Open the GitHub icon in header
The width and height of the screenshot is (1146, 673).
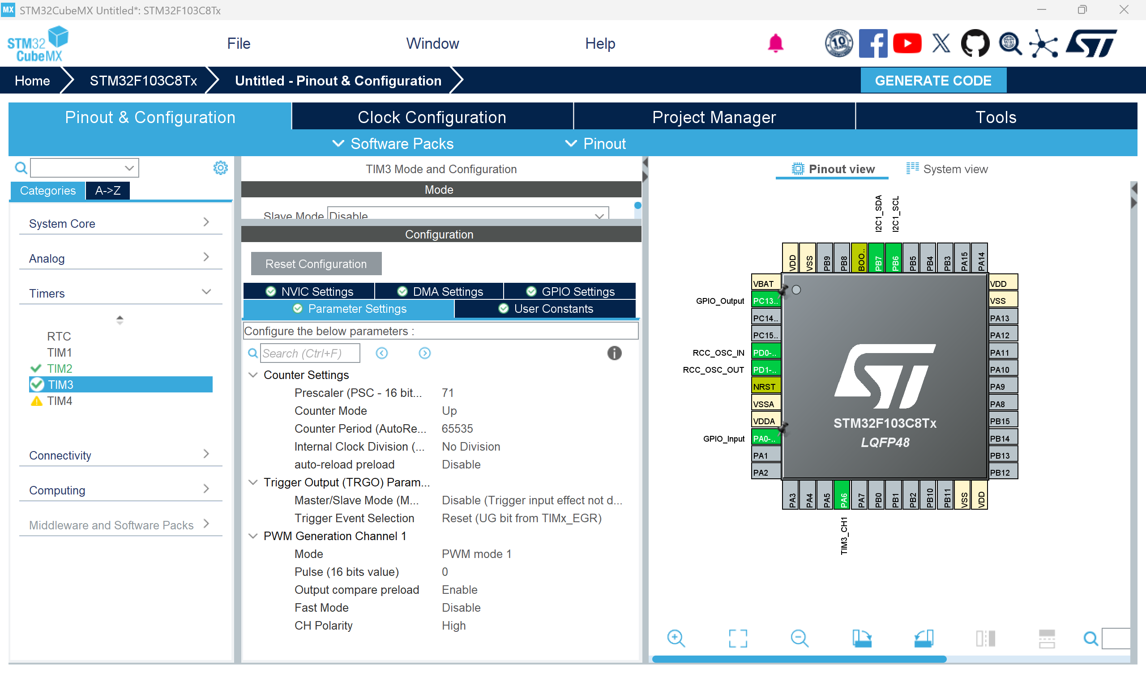click(x=975, y=43)
